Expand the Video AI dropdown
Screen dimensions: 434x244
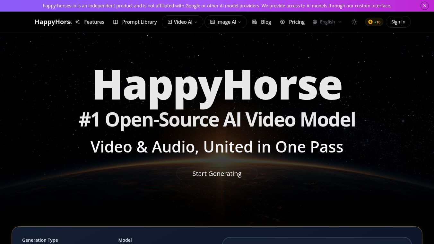coord(196,22)
